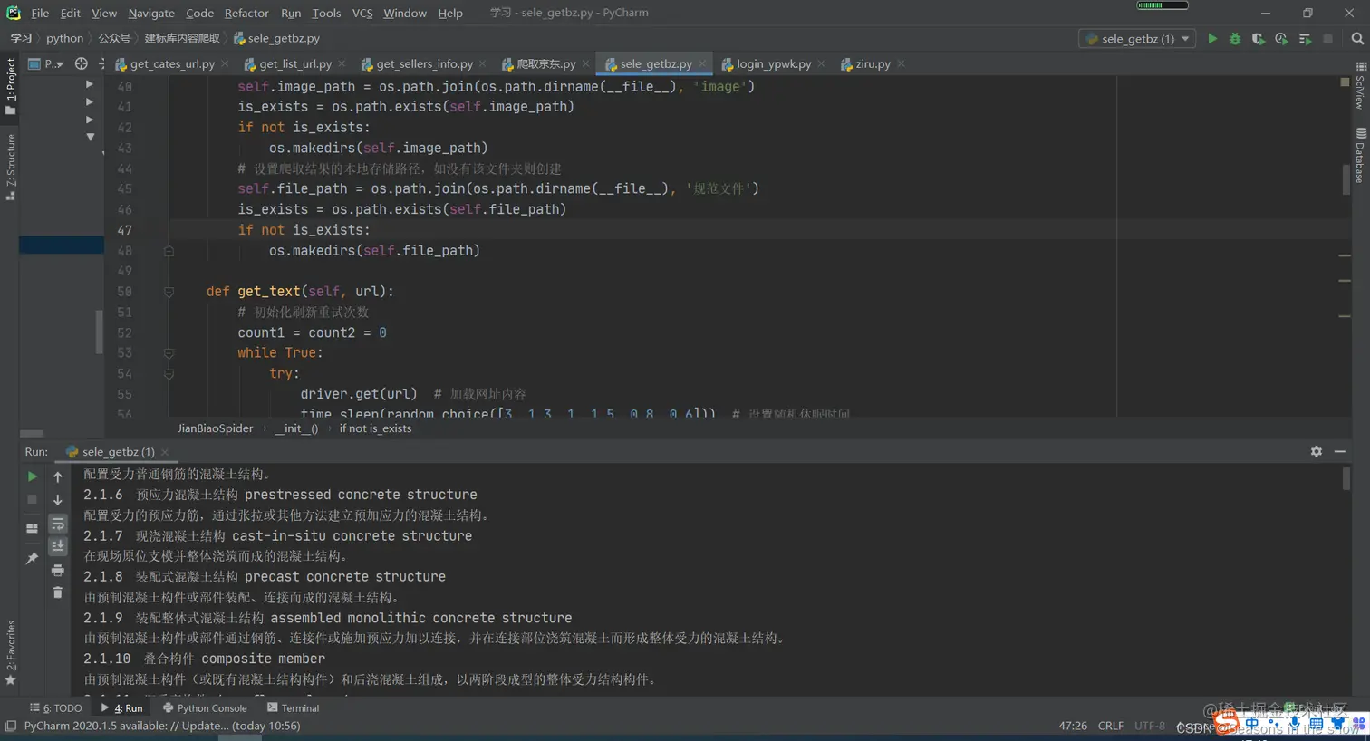Click line 47 in the editor gutter

[x=124, y=230]
